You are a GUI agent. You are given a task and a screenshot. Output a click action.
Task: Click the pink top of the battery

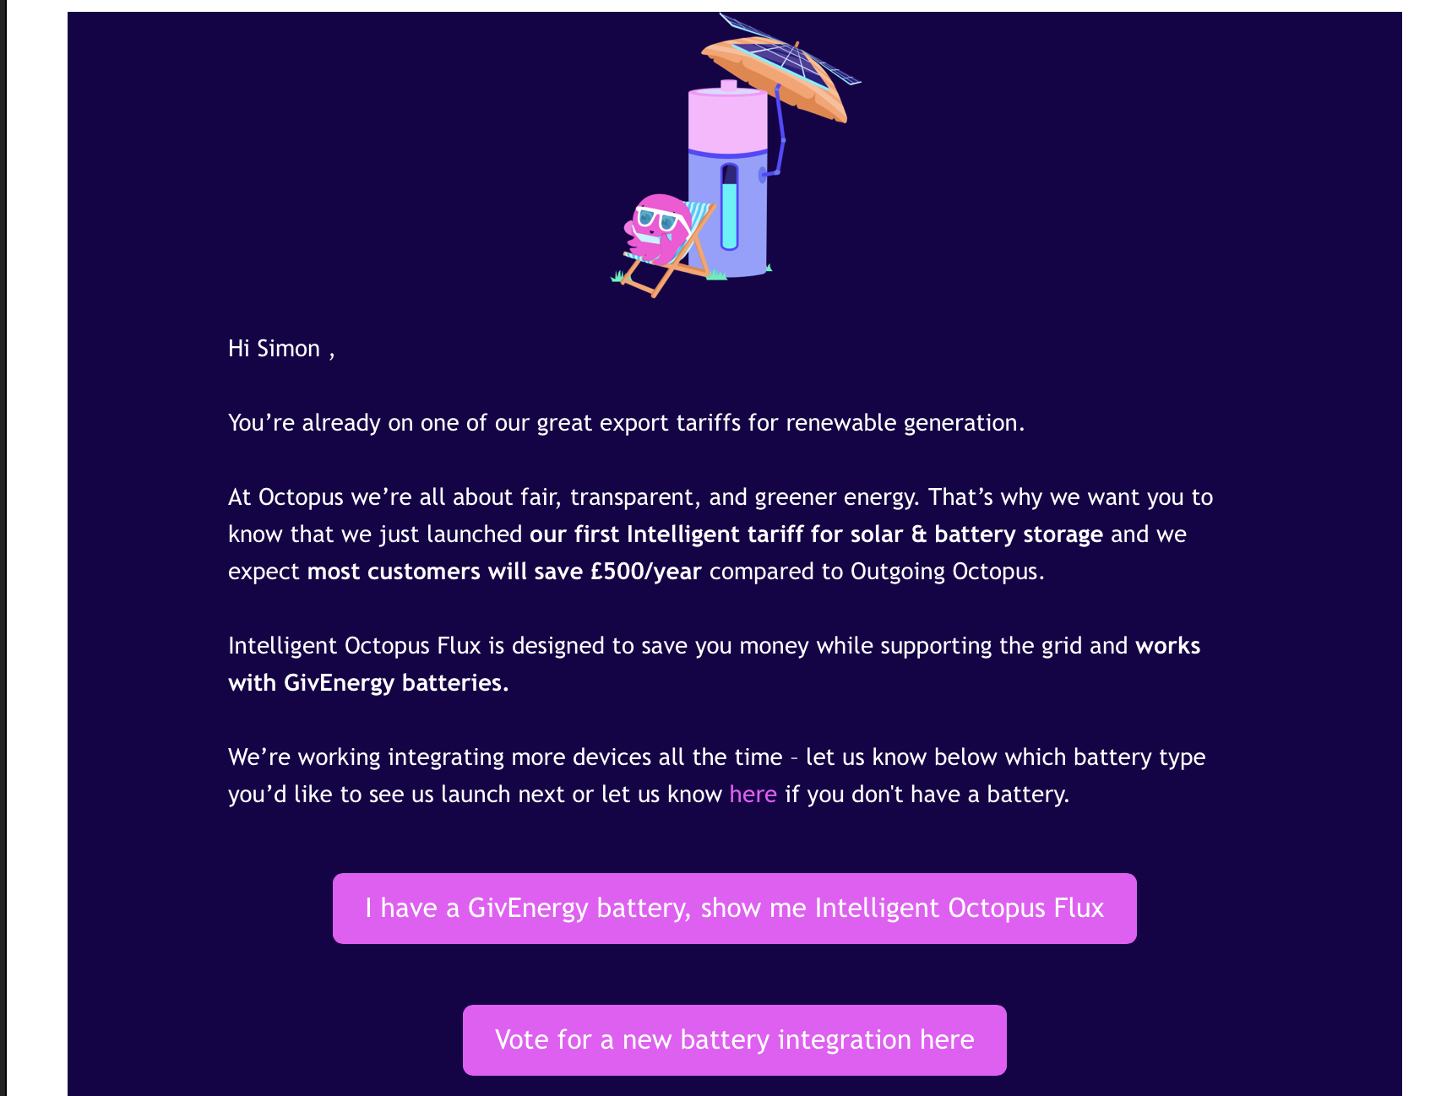tap(727, 118)
